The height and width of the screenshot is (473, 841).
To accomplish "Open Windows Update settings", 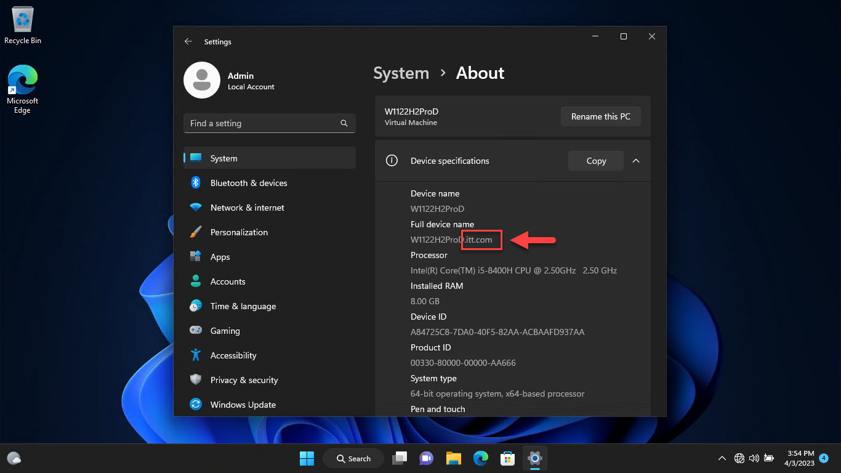I will coord(243,405).
